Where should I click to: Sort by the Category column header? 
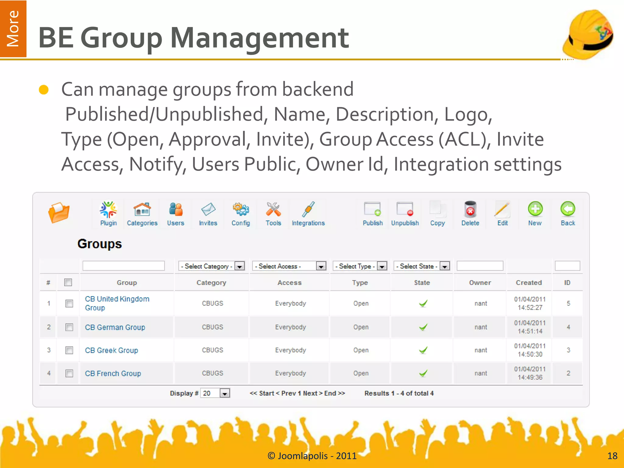[x=211, y=283]
